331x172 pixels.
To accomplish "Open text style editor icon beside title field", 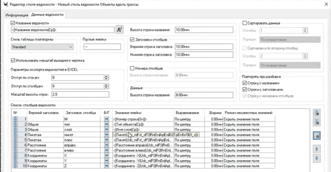I will 120,29.
